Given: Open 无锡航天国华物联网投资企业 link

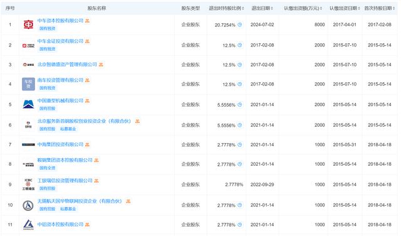Looking at the screenshot, I should [80, 201].
